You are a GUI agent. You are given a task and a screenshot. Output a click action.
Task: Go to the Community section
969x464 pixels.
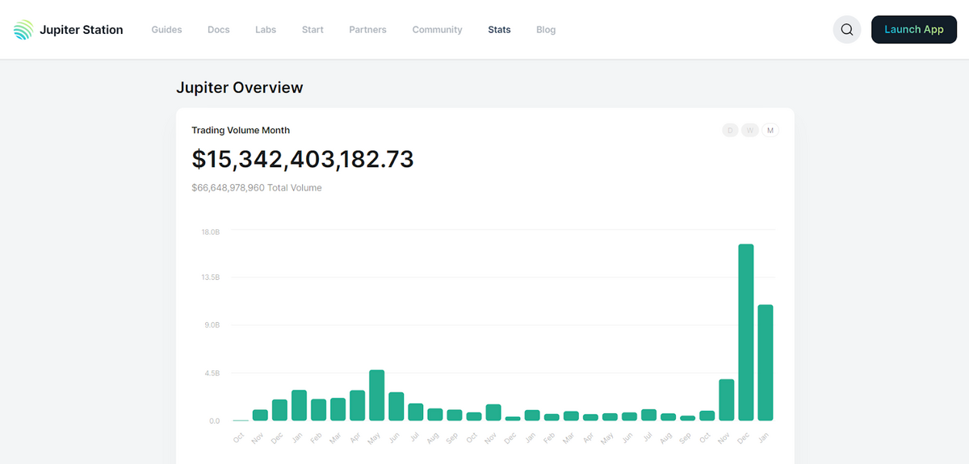pos(437,30)
